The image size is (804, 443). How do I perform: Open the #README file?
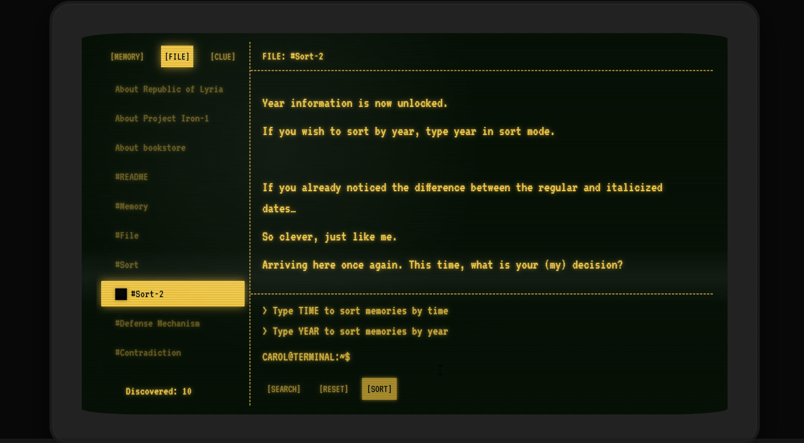tap(131, 177)
